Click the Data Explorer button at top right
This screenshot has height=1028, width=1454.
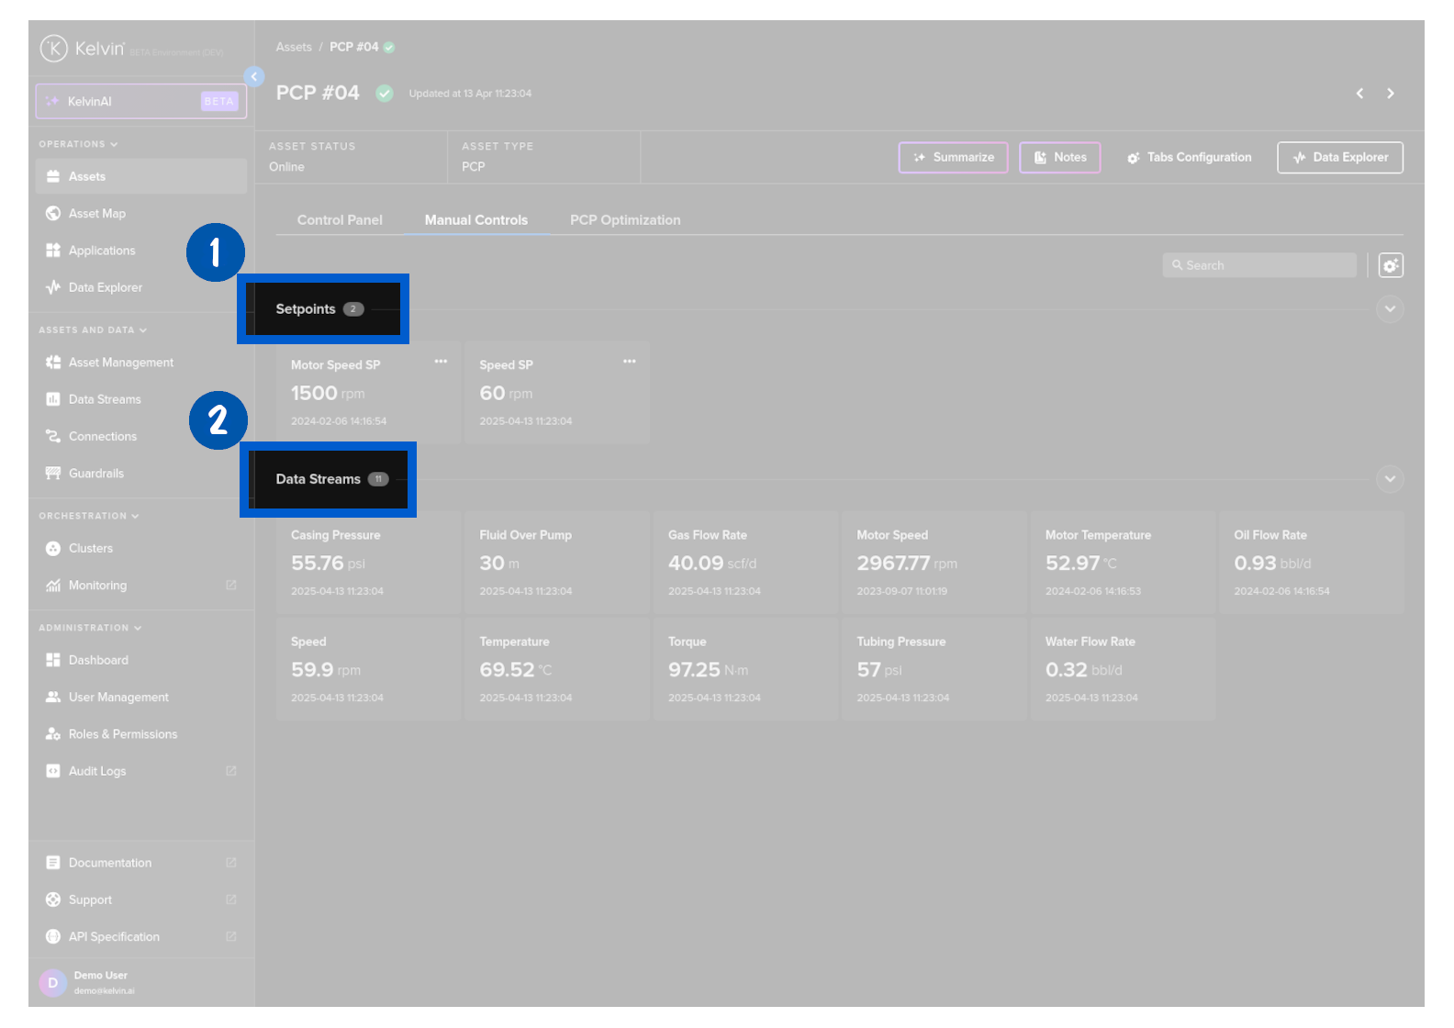click(x=1339, y=158)
